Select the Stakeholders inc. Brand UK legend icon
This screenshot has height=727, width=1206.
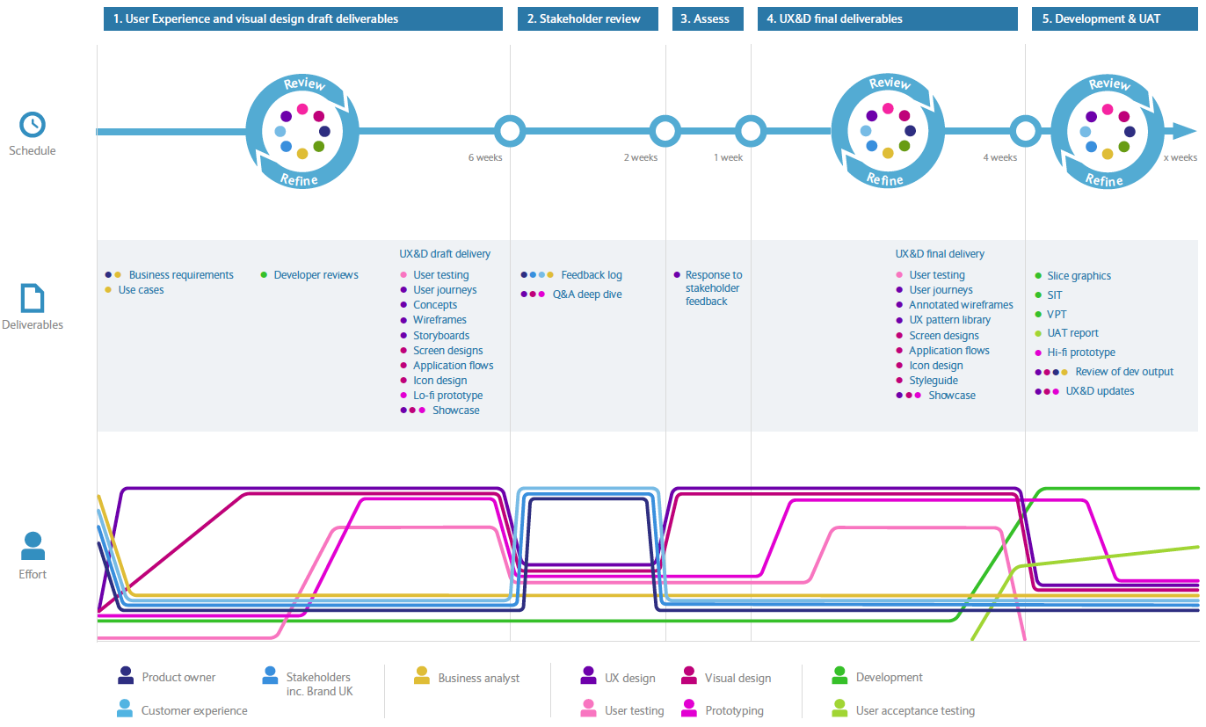271,676
